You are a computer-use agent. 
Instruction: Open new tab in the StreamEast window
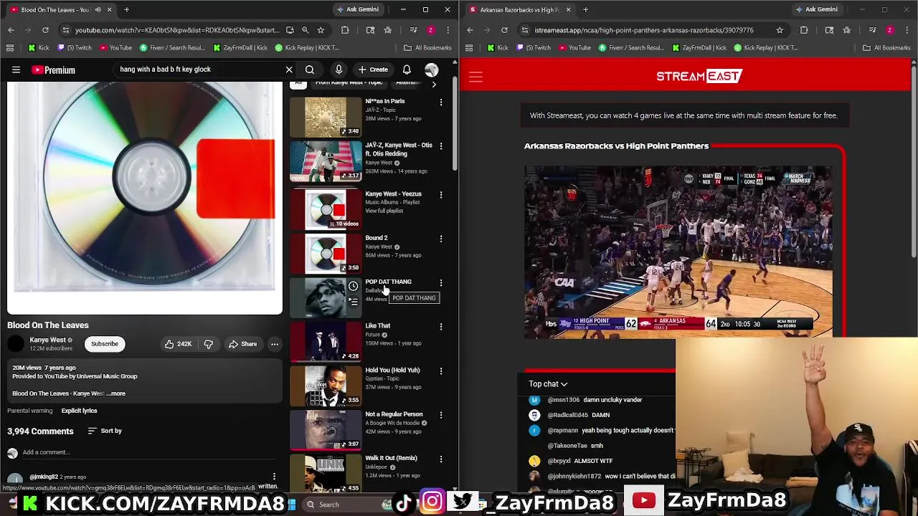pos(585,9)
